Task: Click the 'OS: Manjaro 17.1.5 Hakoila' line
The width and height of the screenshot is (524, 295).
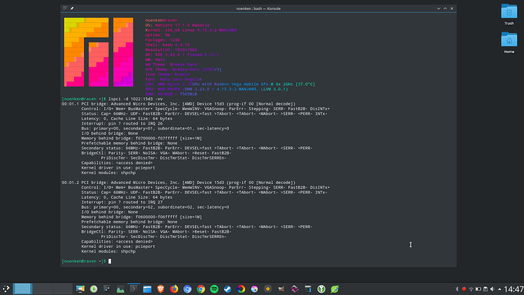Action: click(177, 25)
